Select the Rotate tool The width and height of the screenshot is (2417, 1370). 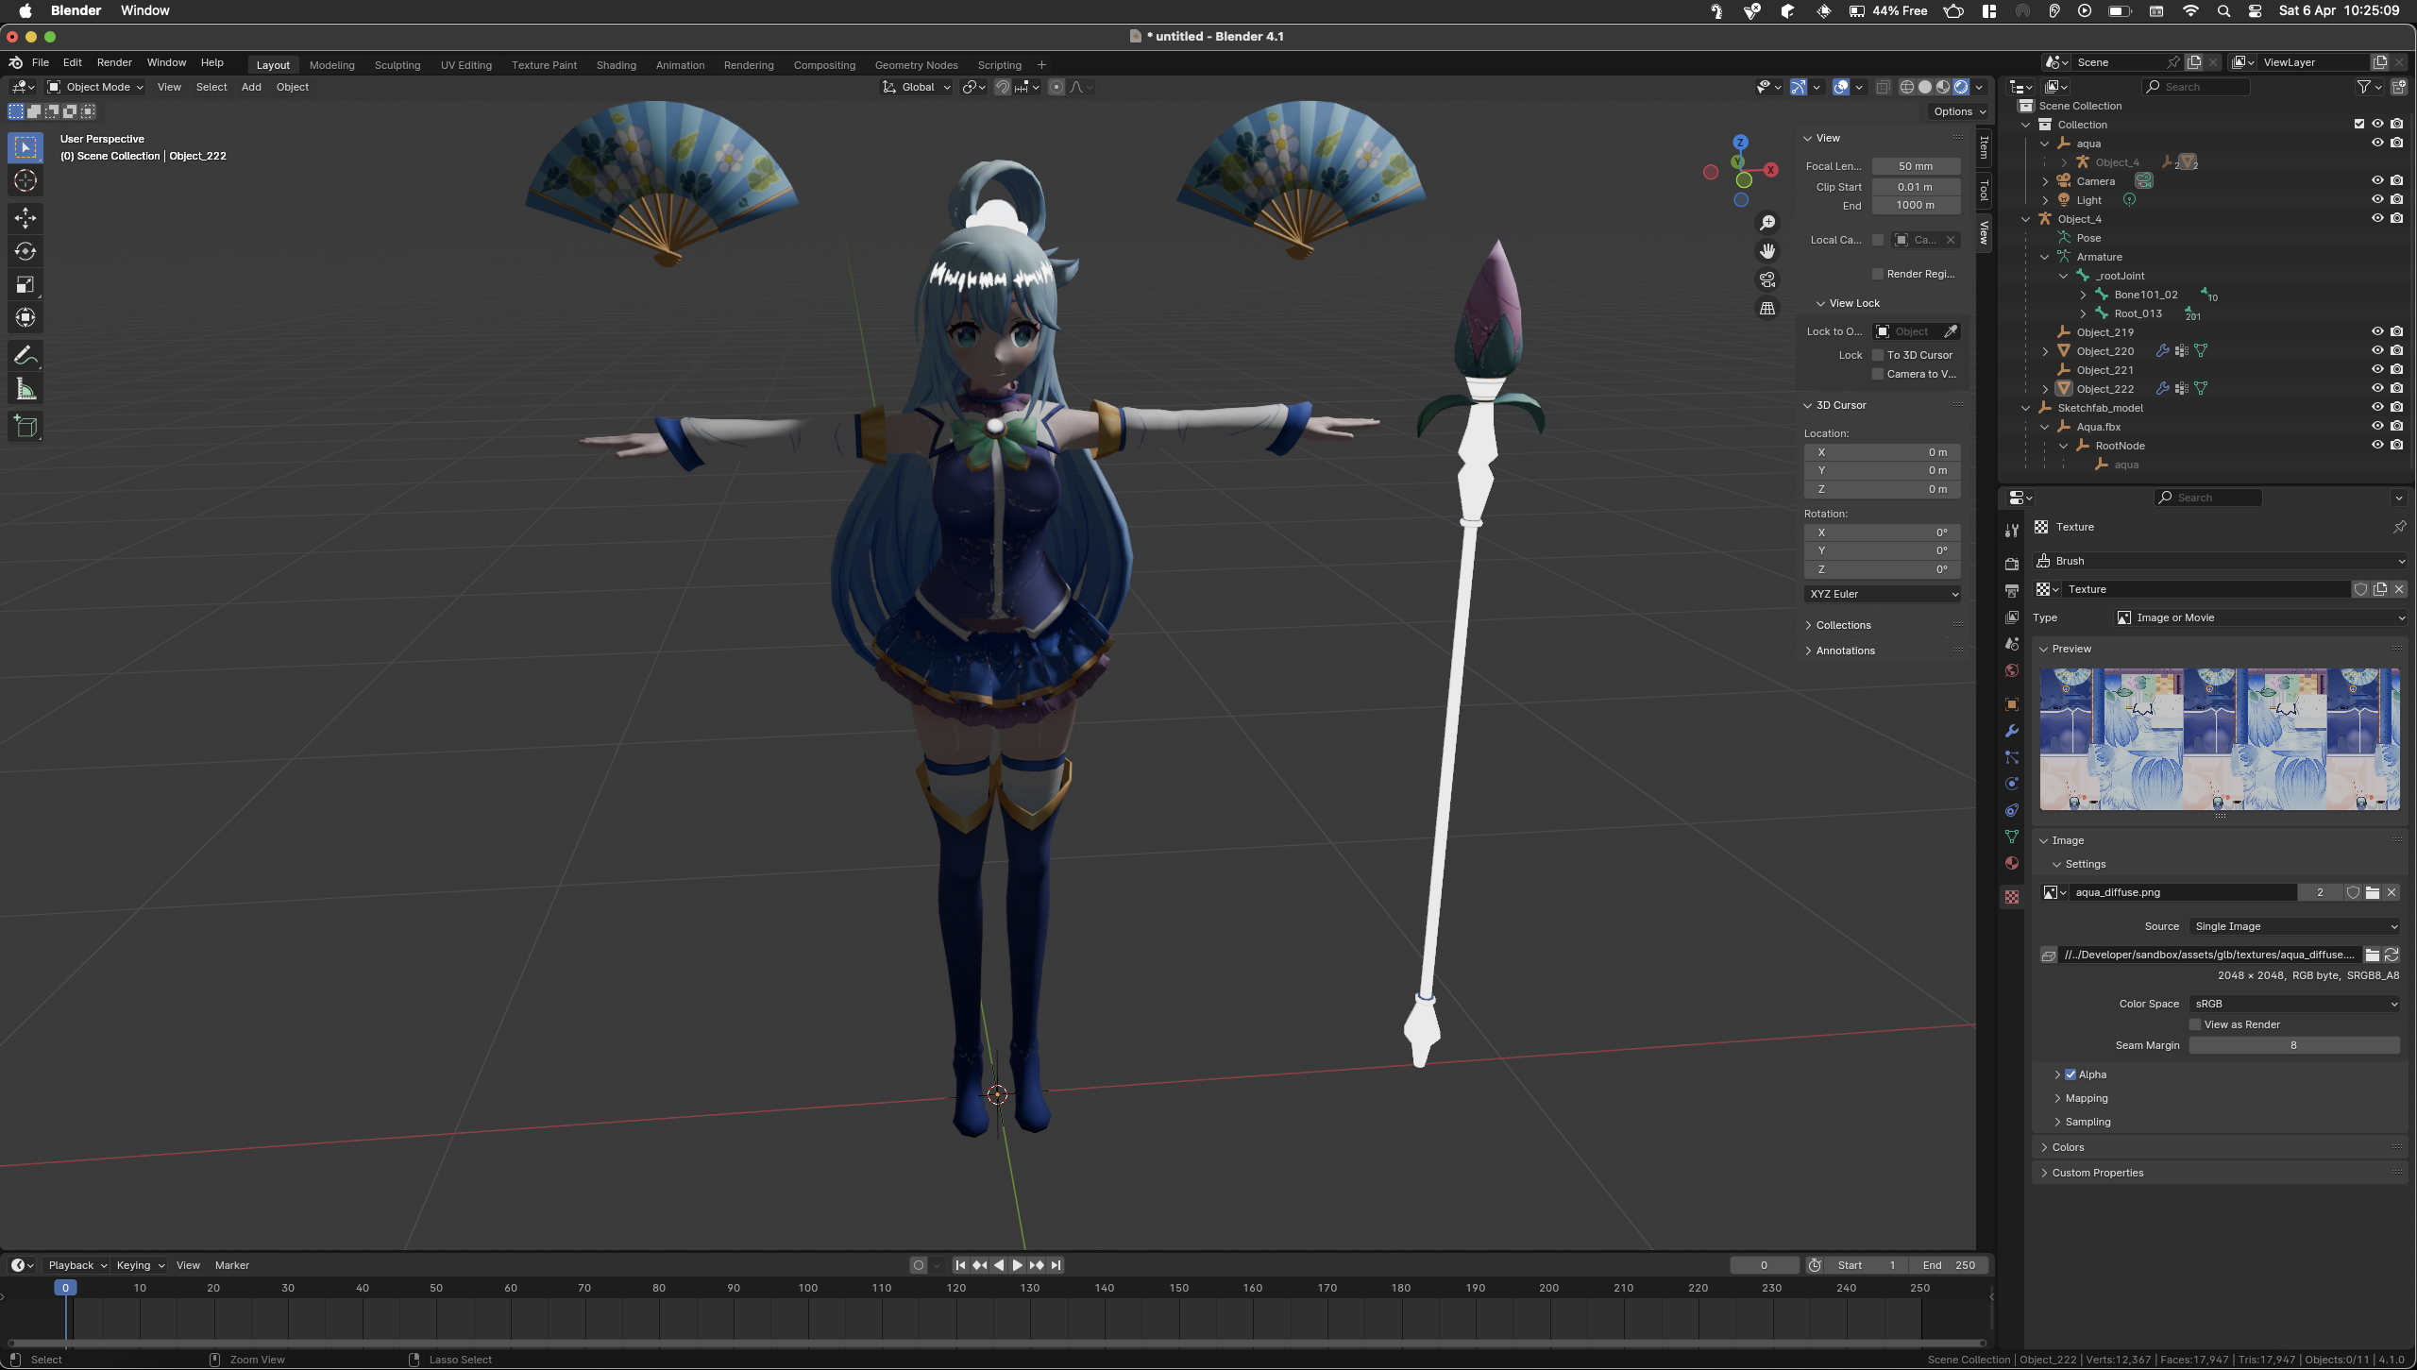pos(25,251)
